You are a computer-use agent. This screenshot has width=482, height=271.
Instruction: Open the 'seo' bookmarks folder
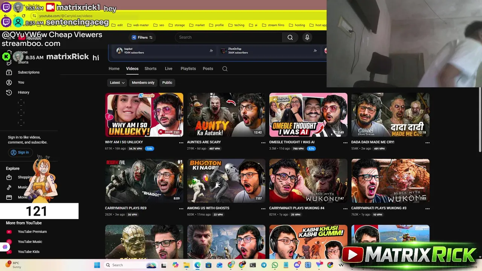(x=159, y=25)
